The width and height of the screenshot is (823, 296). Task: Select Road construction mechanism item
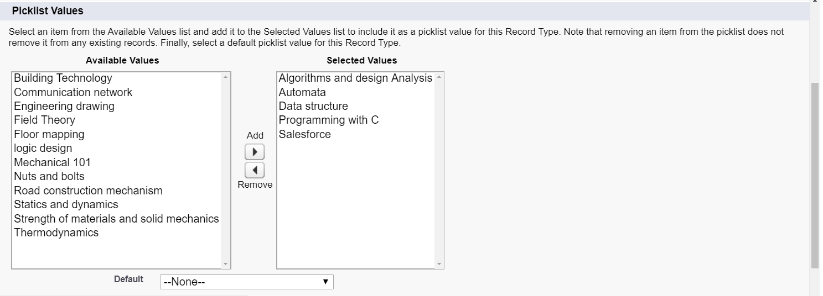(88, 191)
